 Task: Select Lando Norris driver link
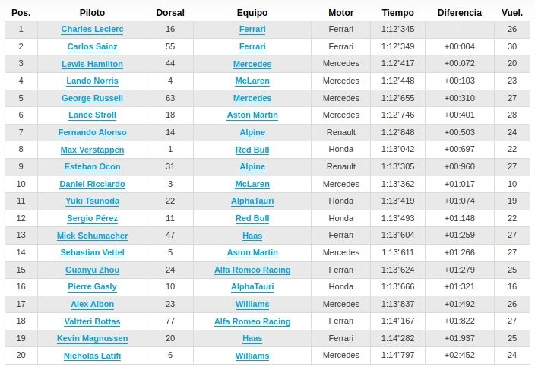(x=92, y=81)
